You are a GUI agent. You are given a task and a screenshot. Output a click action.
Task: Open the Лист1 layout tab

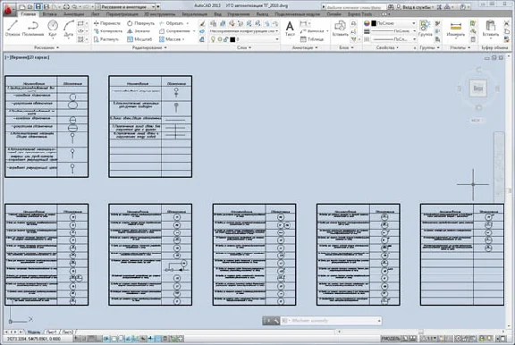coord(51,332)
